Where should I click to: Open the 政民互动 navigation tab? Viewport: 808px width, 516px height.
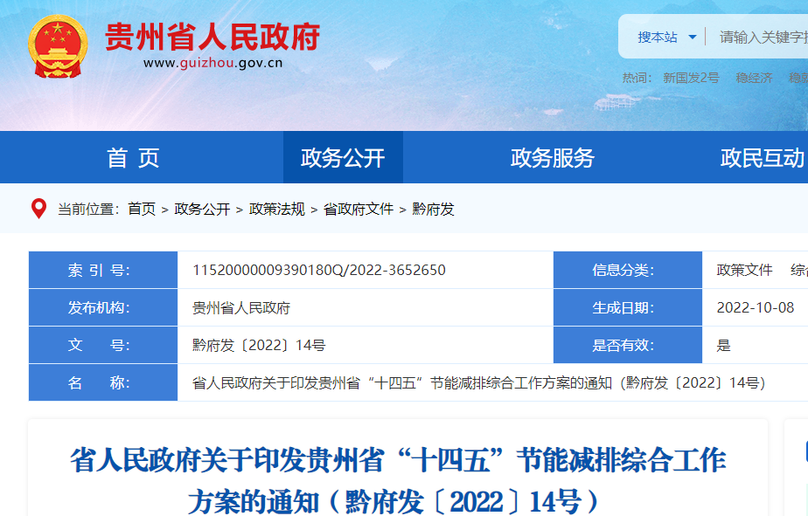click(762, 158)
